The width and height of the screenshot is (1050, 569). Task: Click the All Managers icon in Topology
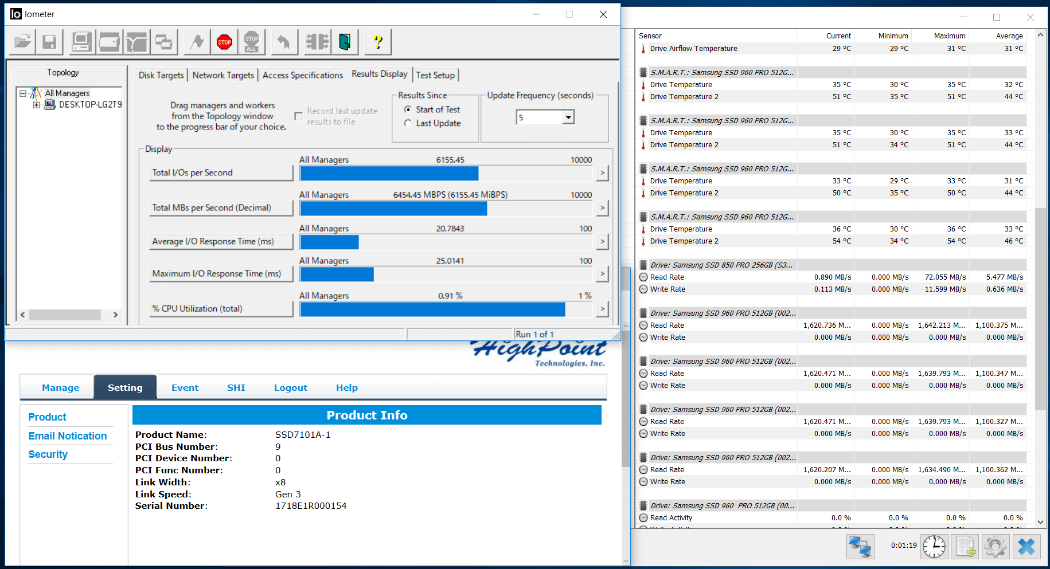[x=36, y=93]
